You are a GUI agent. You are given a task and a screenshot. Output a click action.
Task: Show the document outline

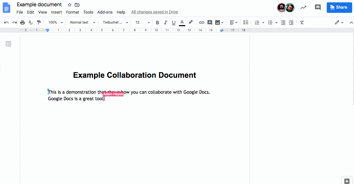8,44
